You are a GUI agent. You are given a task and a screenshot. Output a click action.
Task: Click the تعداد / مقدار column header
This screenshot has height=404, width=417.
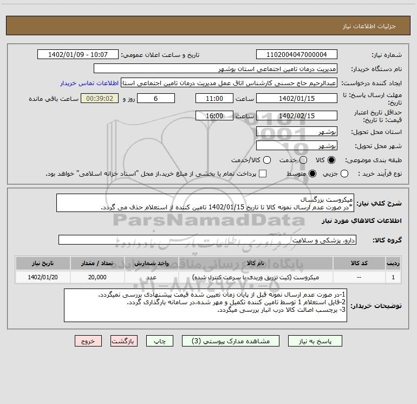pyautogui.click(x=97, y=263)
